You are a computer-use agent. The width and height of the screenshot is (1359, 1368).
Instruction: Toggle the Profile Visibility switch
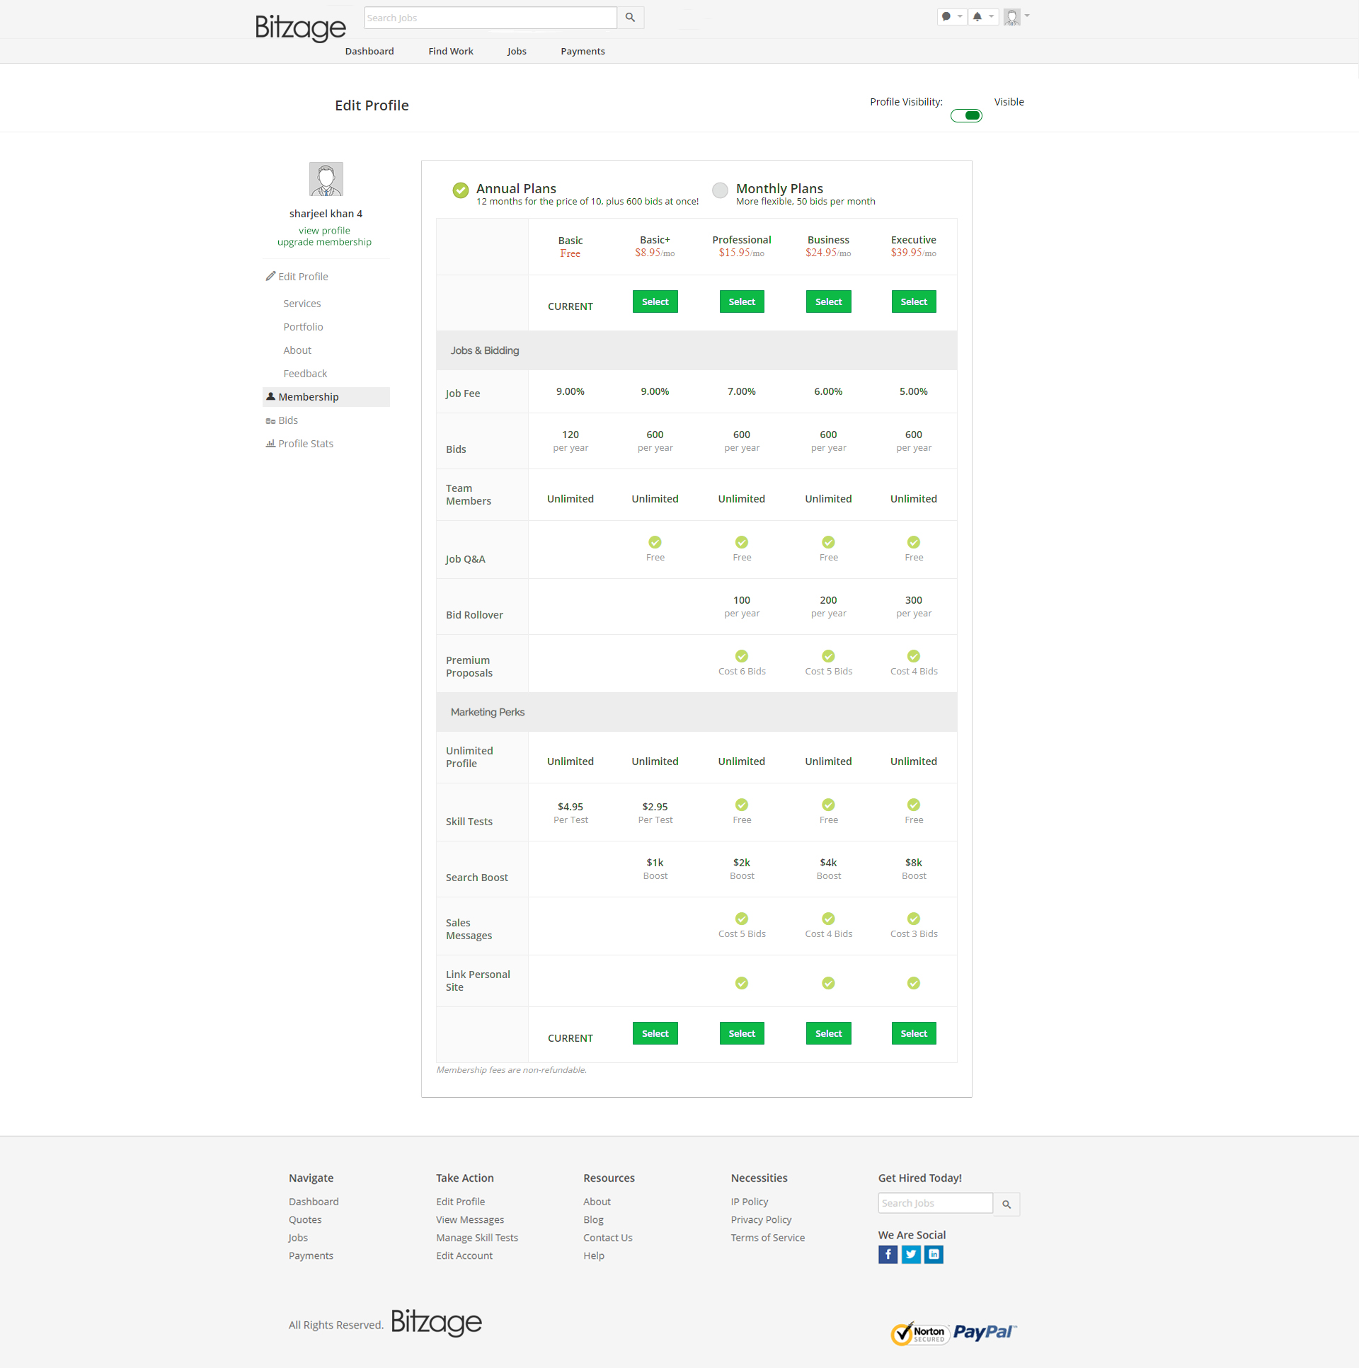point(966,115)
